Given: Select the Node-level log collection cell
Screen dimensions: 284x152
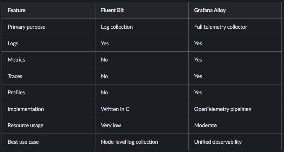Looking at the screenshot, I should (x=129, y=142).
